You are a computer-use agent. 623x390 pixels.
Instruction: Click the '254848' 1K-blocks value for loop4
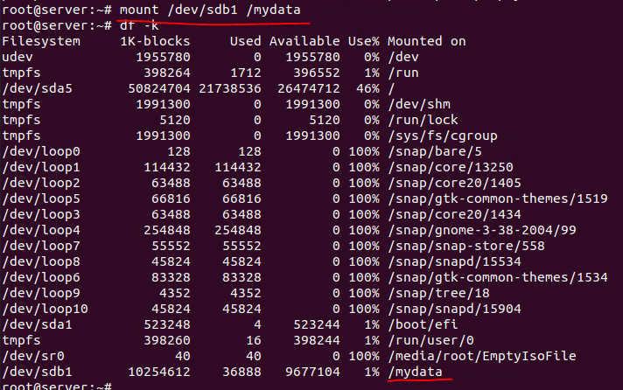tap(167, 230)
